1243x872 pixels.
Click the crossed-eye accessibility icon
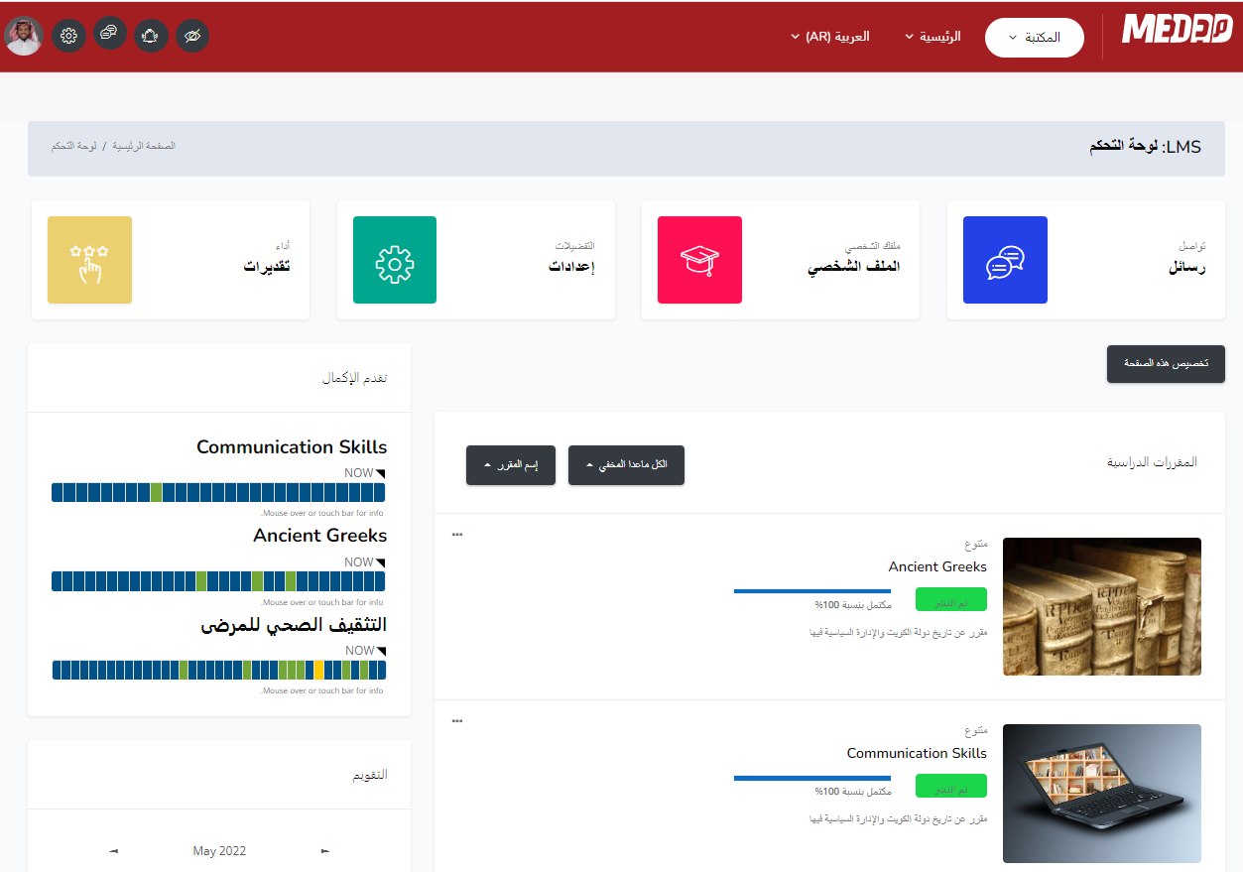[191, 35]
